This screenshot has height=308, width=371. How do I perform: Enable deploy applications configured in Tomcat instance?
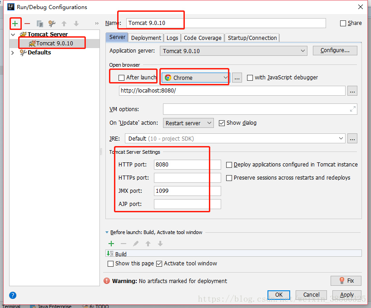pyautogui.click(x=229, y=165)
